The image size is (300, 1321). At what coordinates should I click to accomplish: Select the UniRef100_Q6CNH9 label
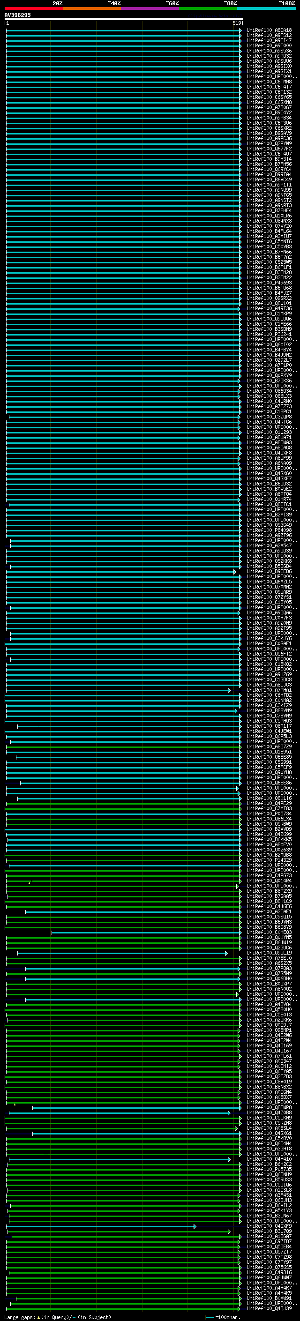(x=269, y=1174)
